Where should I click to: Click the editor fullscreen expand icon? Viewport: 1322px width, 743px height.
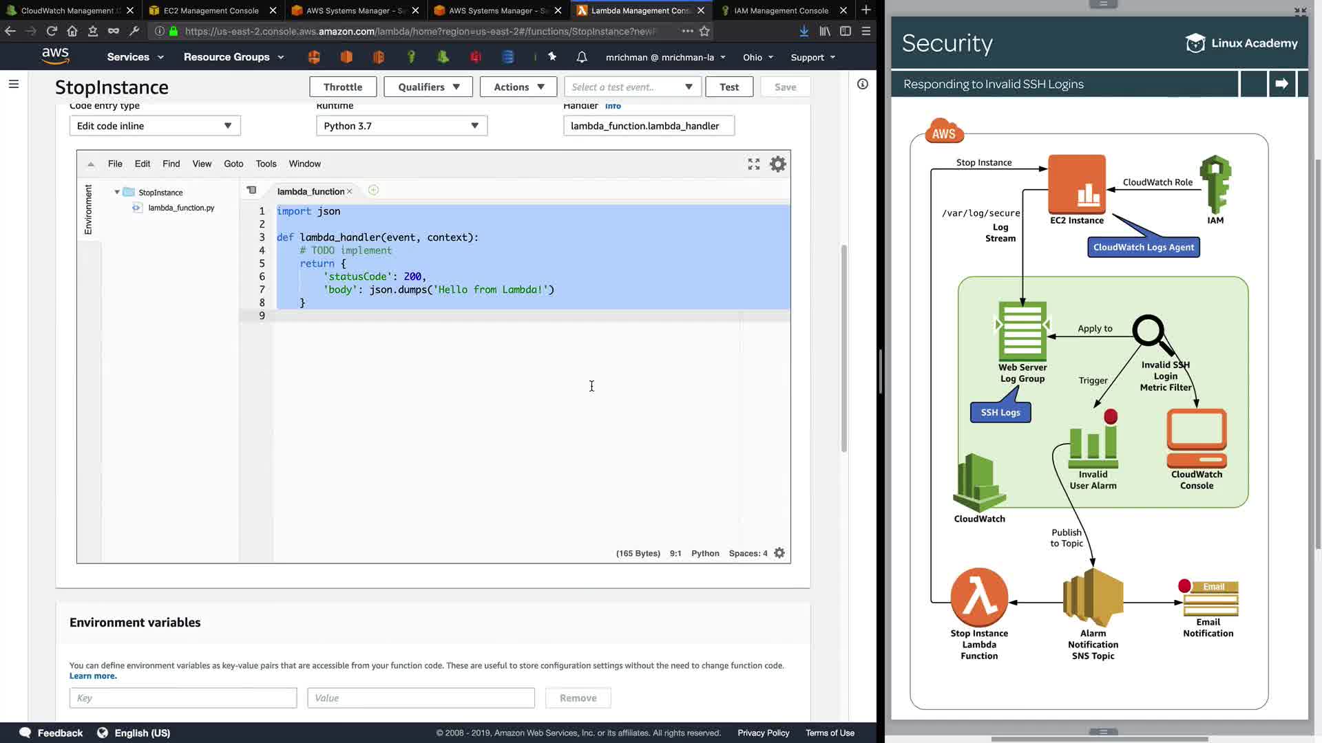754,164
